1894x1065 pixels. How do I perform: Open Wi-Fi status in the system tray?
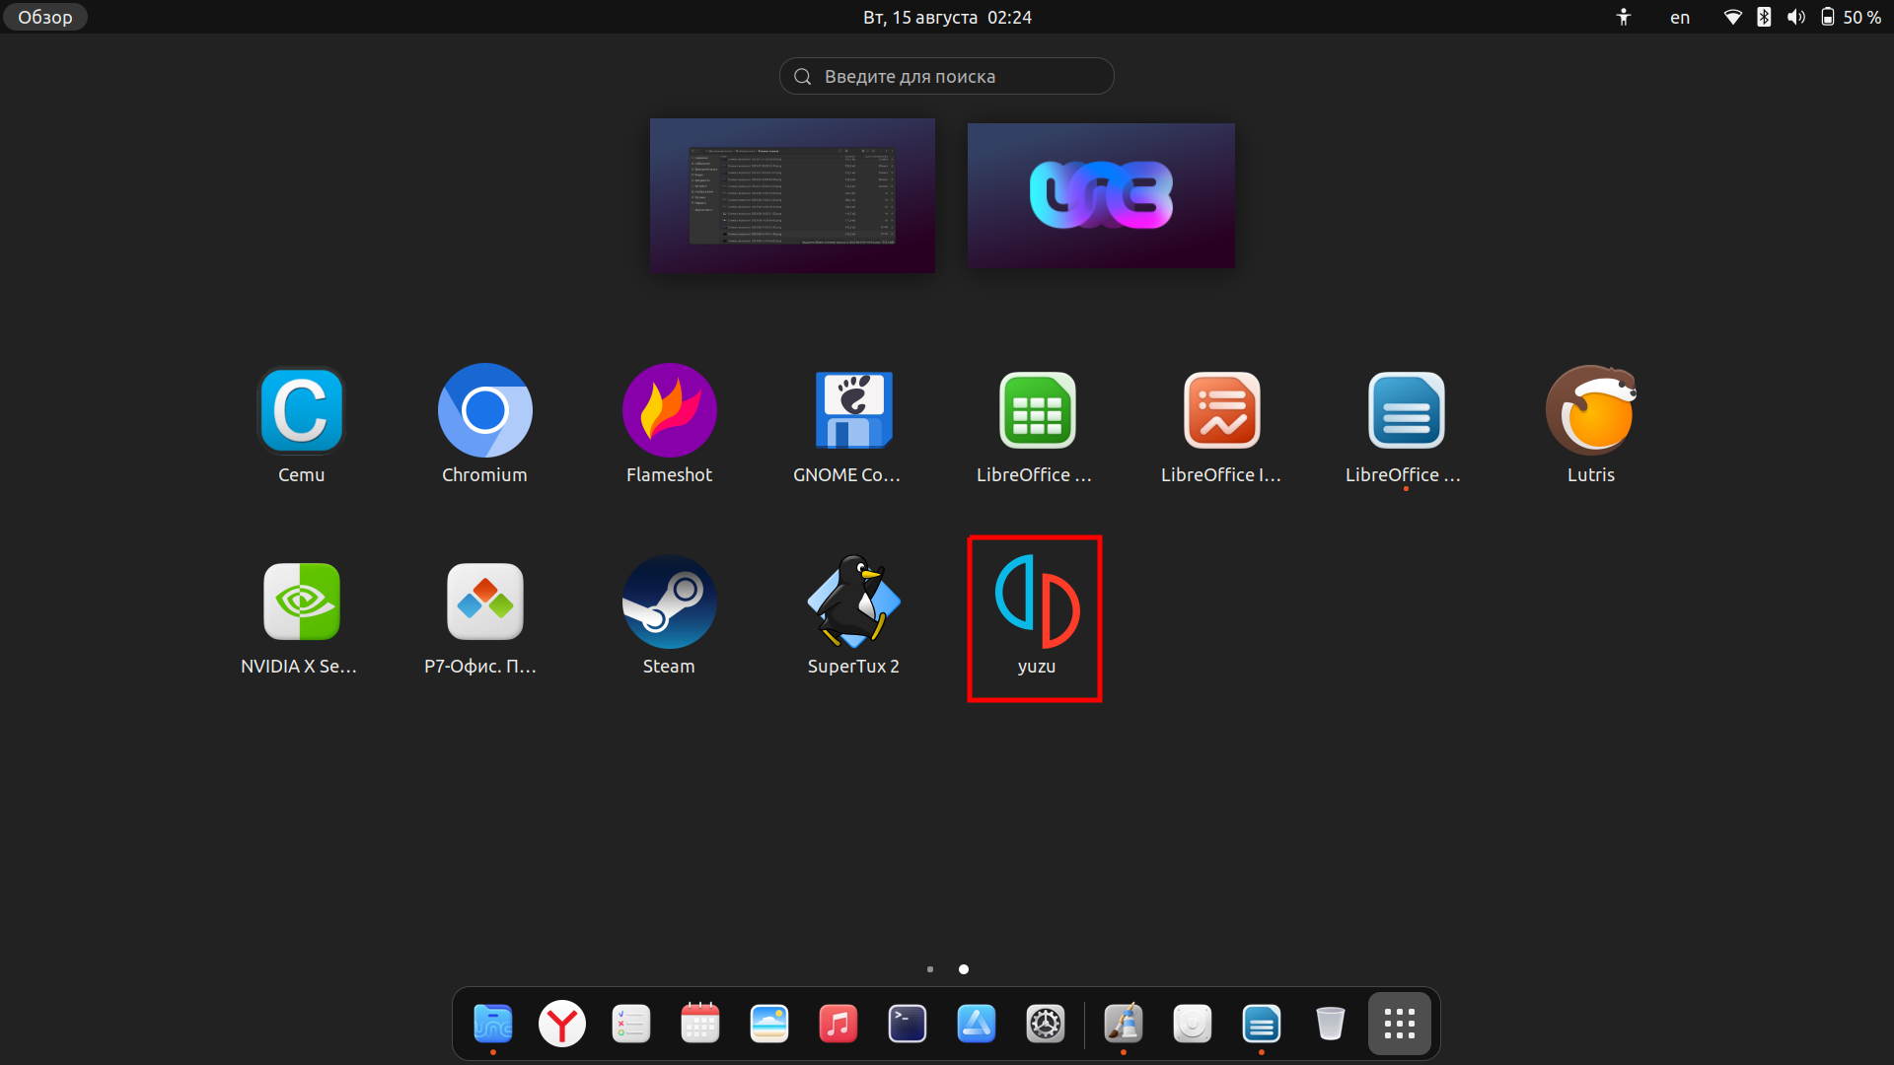pyautogui.click(x=1732, y=17)
